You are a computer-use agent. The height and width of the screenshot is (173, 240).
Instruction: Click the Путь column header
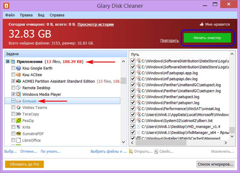[135, 54]
